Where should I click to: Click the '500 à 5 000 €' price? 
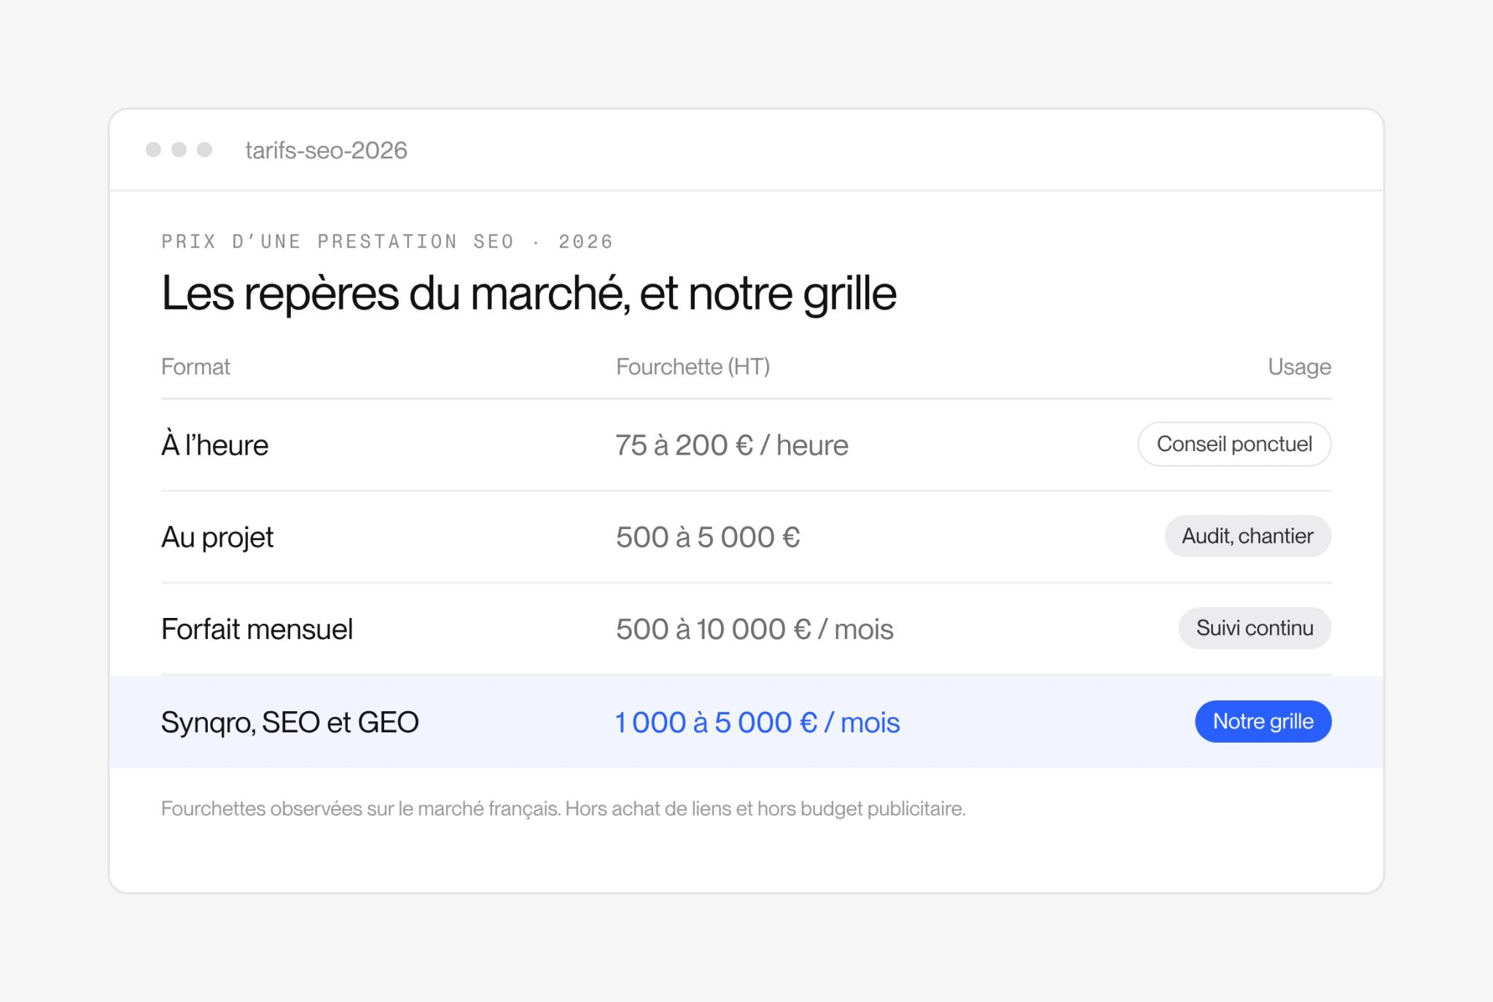[x=708, y=537]
